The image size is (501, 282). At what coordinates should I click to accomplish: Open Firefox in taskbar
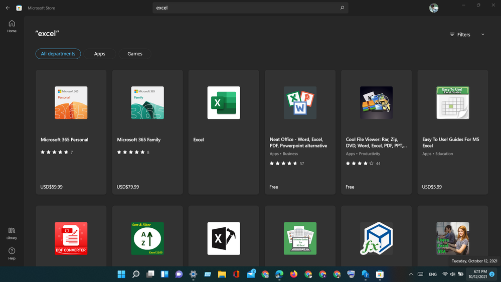[294, 274]
